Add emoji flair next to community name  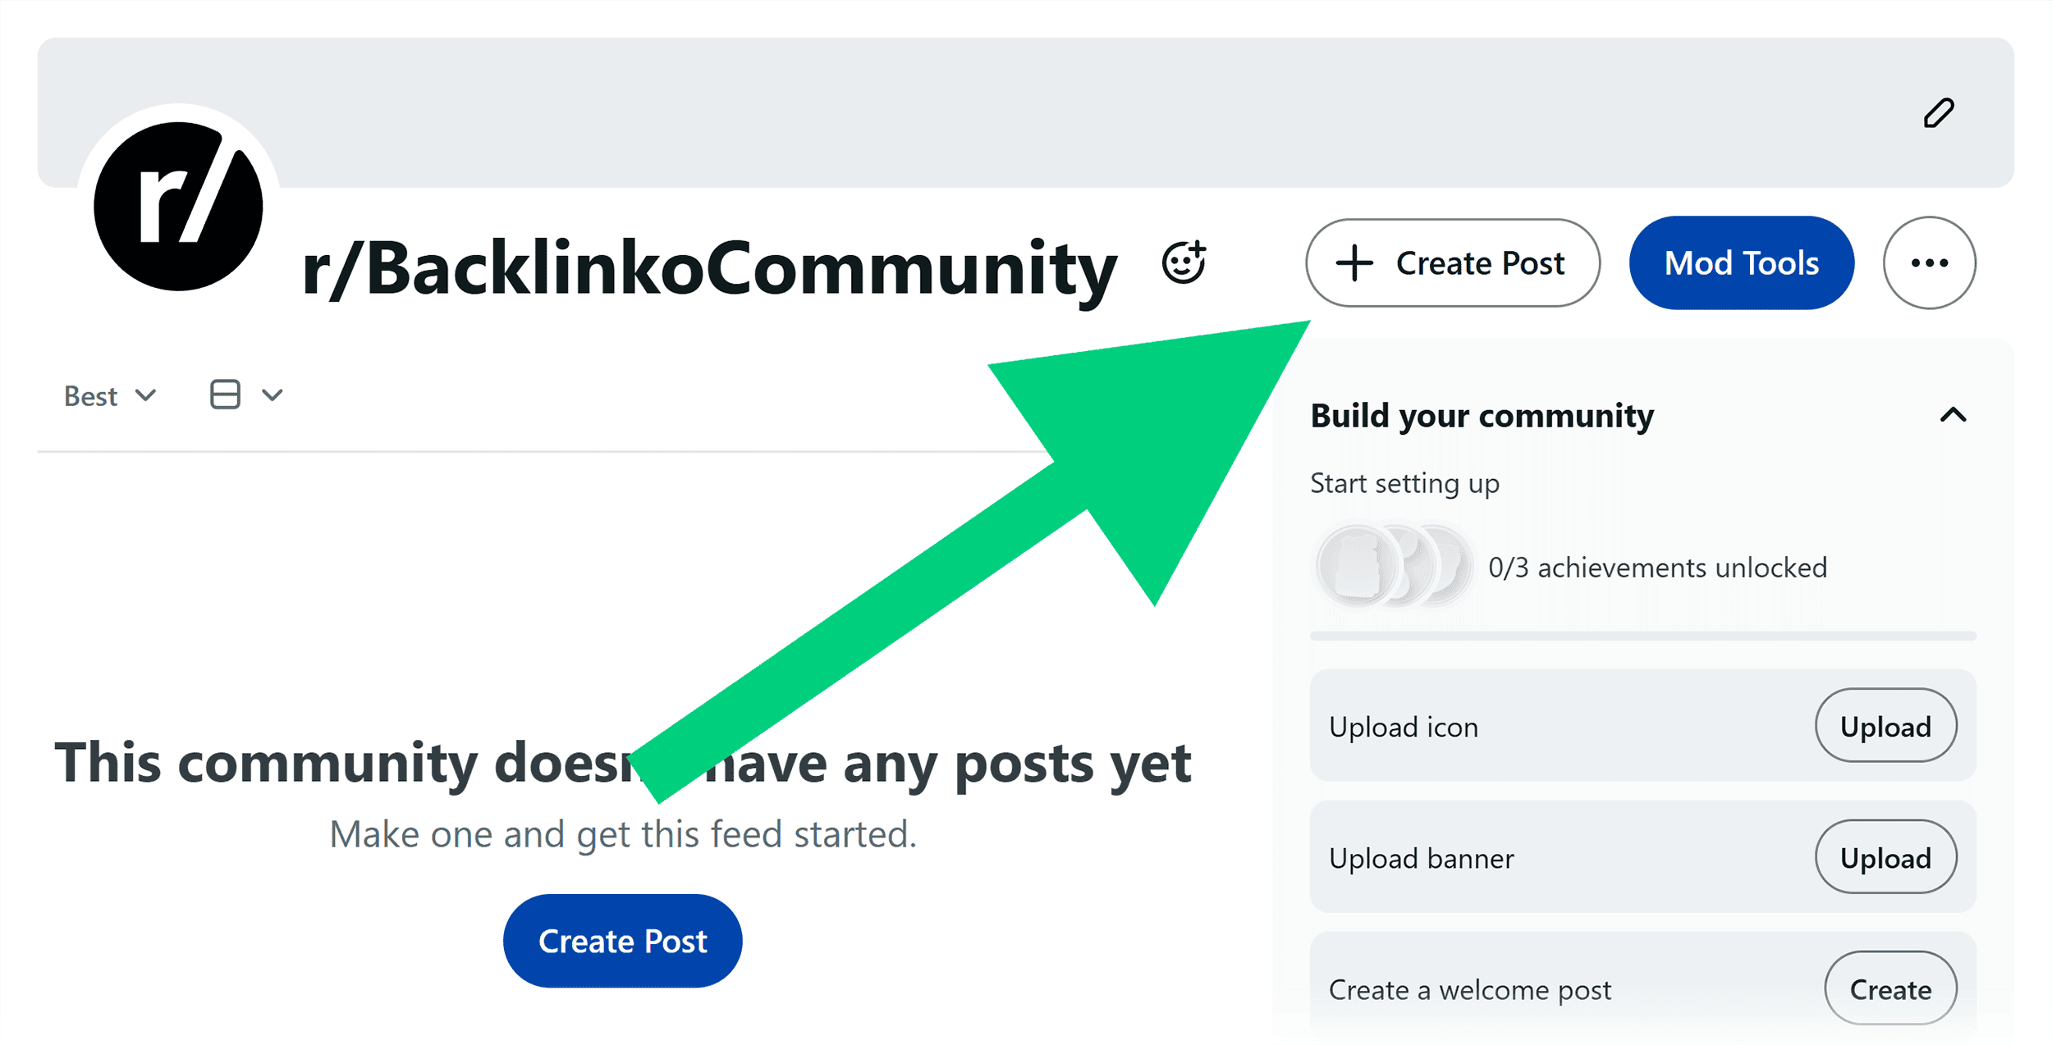[1184, 262]
